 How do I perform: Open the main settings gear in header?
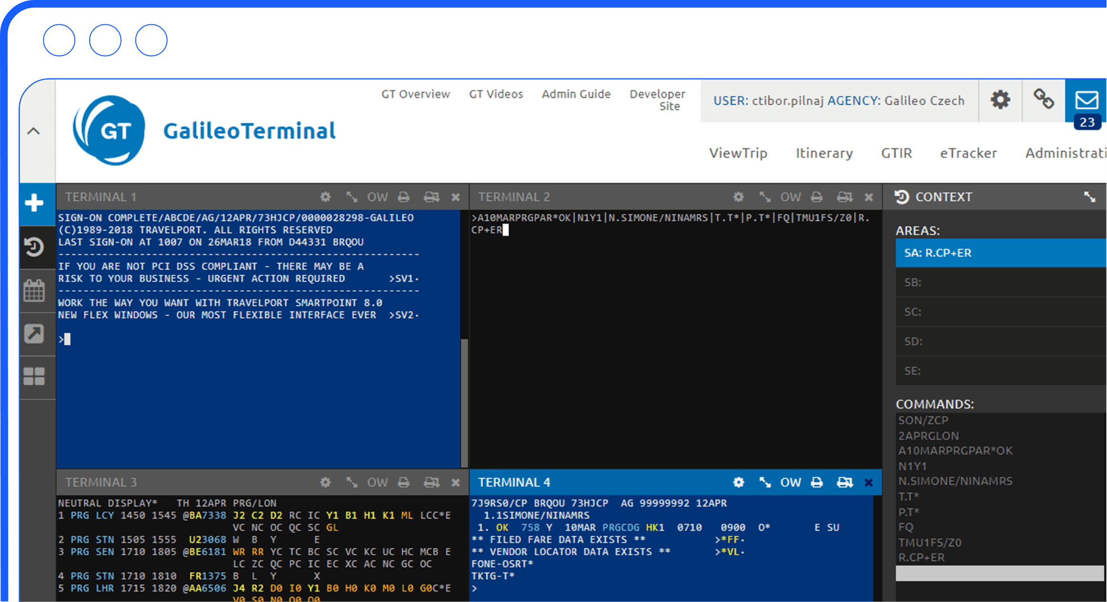click(x=1000, y=100)
